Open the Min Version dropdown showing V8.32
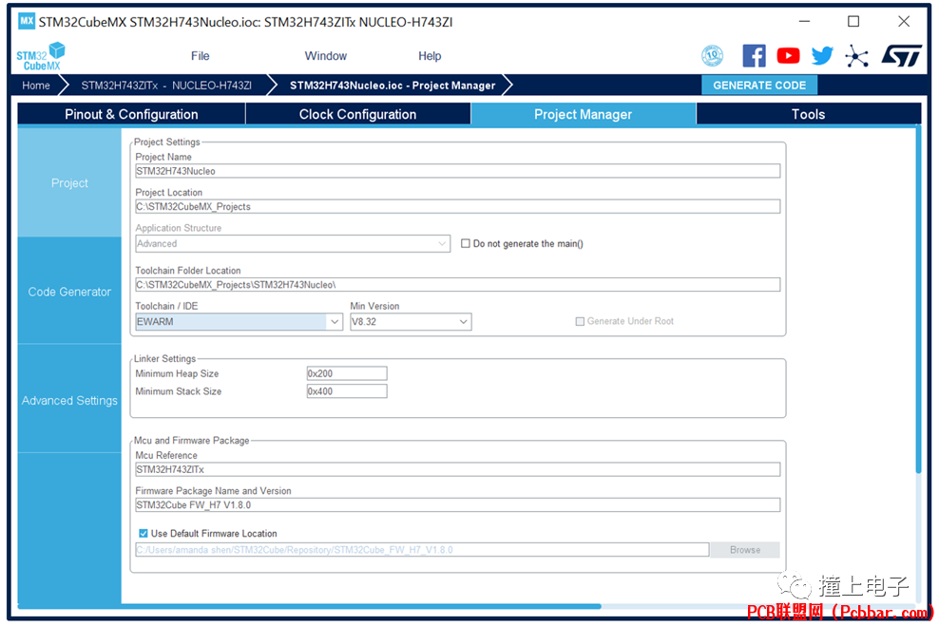 411,322
